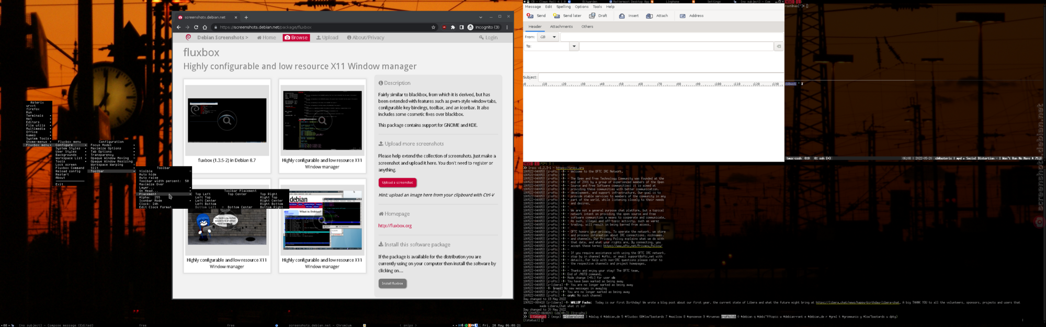Bookmark this page with the star icon

pos(433,27)
